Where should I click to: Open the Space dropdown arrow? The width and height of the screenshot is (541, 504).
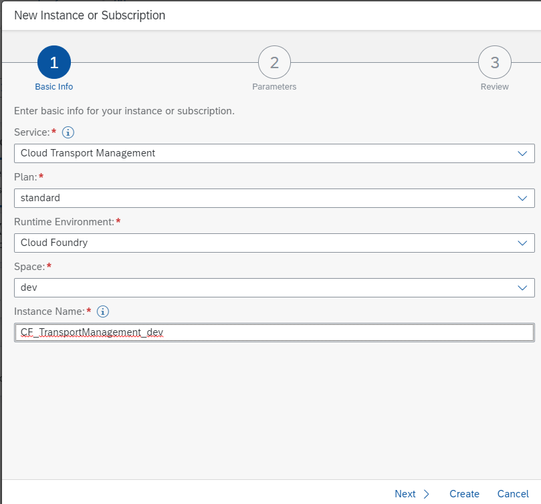tap(522, 287)
